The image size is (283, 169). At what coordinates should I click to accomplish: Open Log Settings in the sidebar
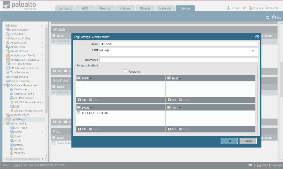(x=17, y=119)
